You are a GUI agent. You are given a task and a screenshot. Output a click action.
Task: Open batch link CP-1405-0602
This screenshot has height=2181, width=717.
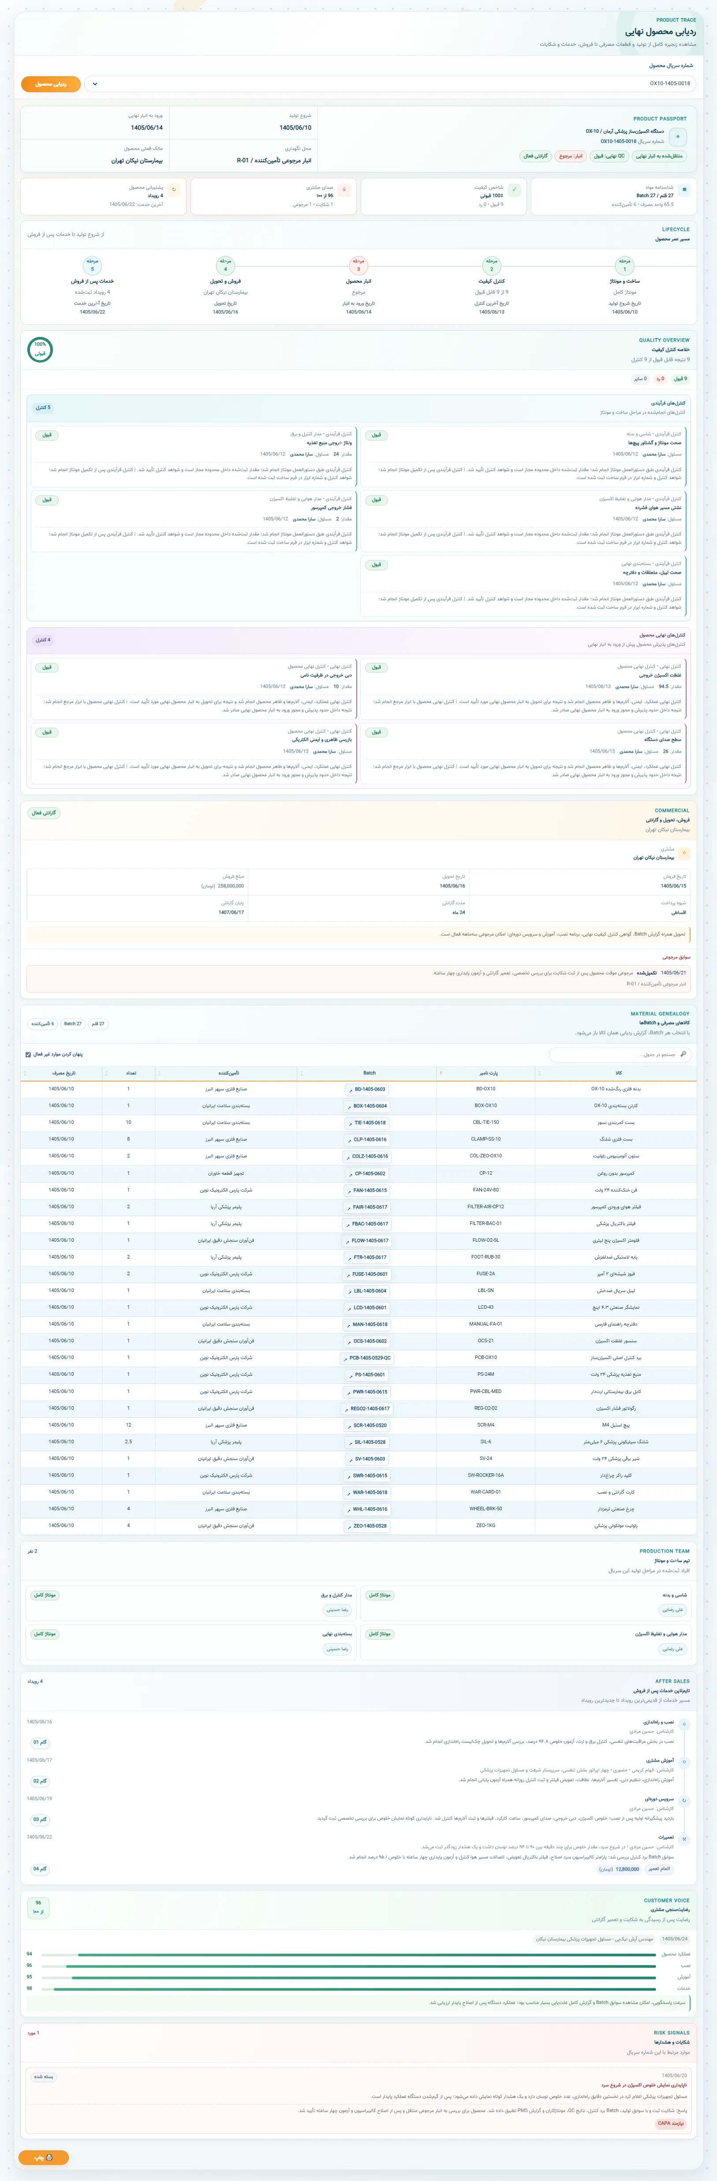click(366, 1173)
